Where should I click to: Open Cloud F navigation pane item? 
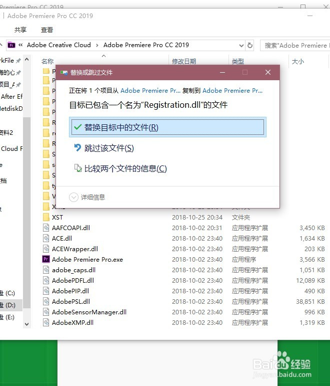coord(11,149)
